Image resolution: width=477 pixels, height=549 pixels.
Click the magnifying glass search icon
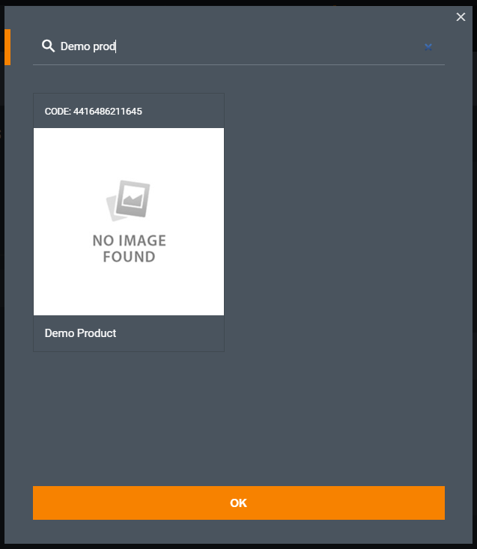48,46
